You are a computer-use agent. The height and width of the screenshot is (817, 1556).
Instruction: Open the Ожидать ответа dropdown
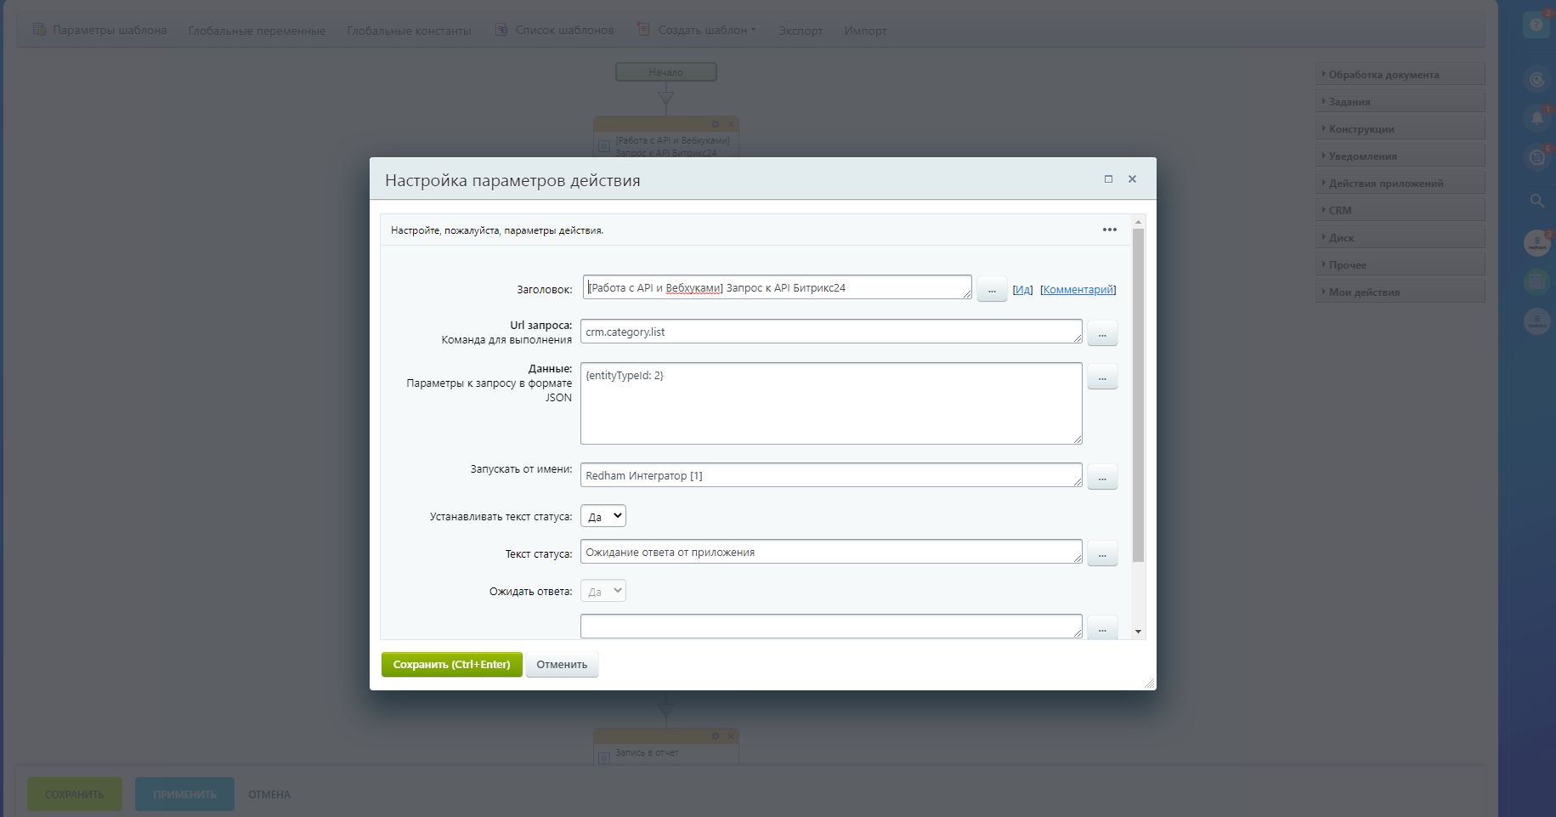pos(603,591)
